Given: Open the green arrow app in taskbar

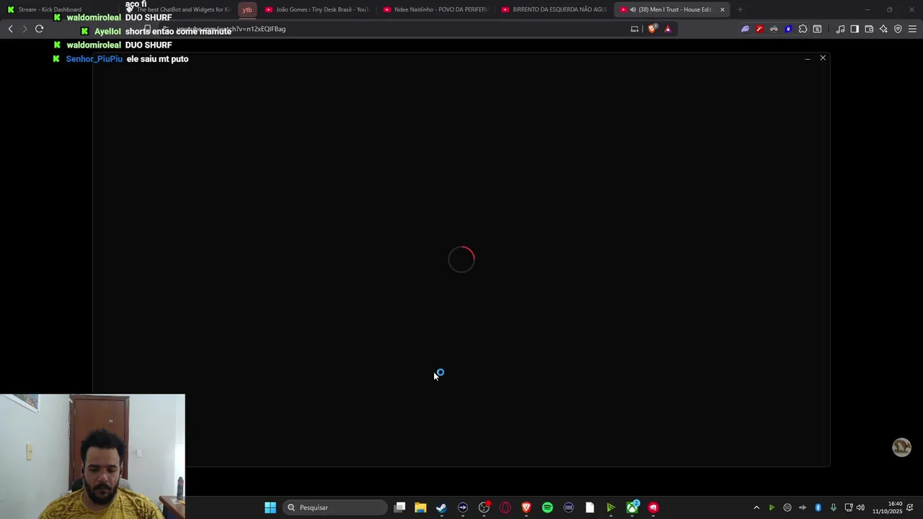Looking at the screenshot, I should 611,507.
